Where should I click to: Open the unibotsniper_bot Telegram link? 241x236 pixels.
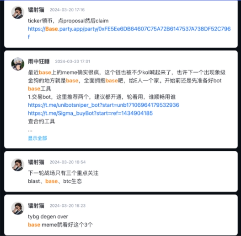(103, 105)
